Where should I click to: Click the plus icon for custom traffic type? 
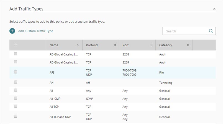click(x=12, y=31)
